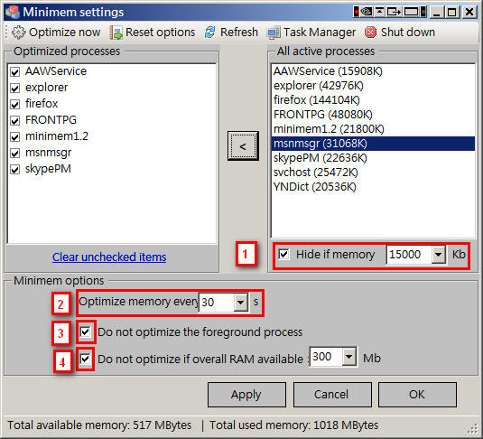Select the highlighted msnmsgr (31068K) row

pyautogui.click(x=373, y=144)
